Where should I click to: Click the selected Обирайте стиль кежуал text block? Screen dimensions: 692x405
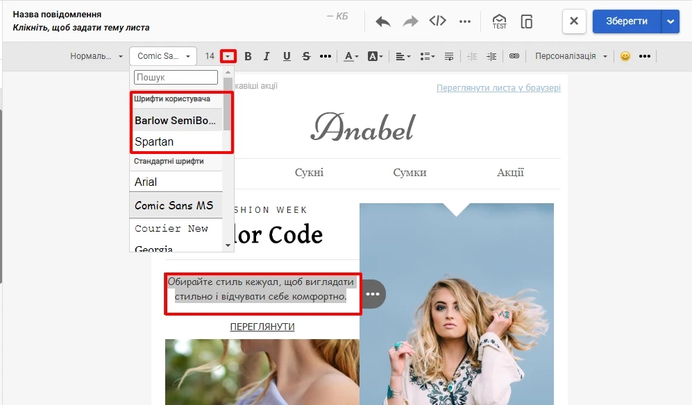coord(261,289)
